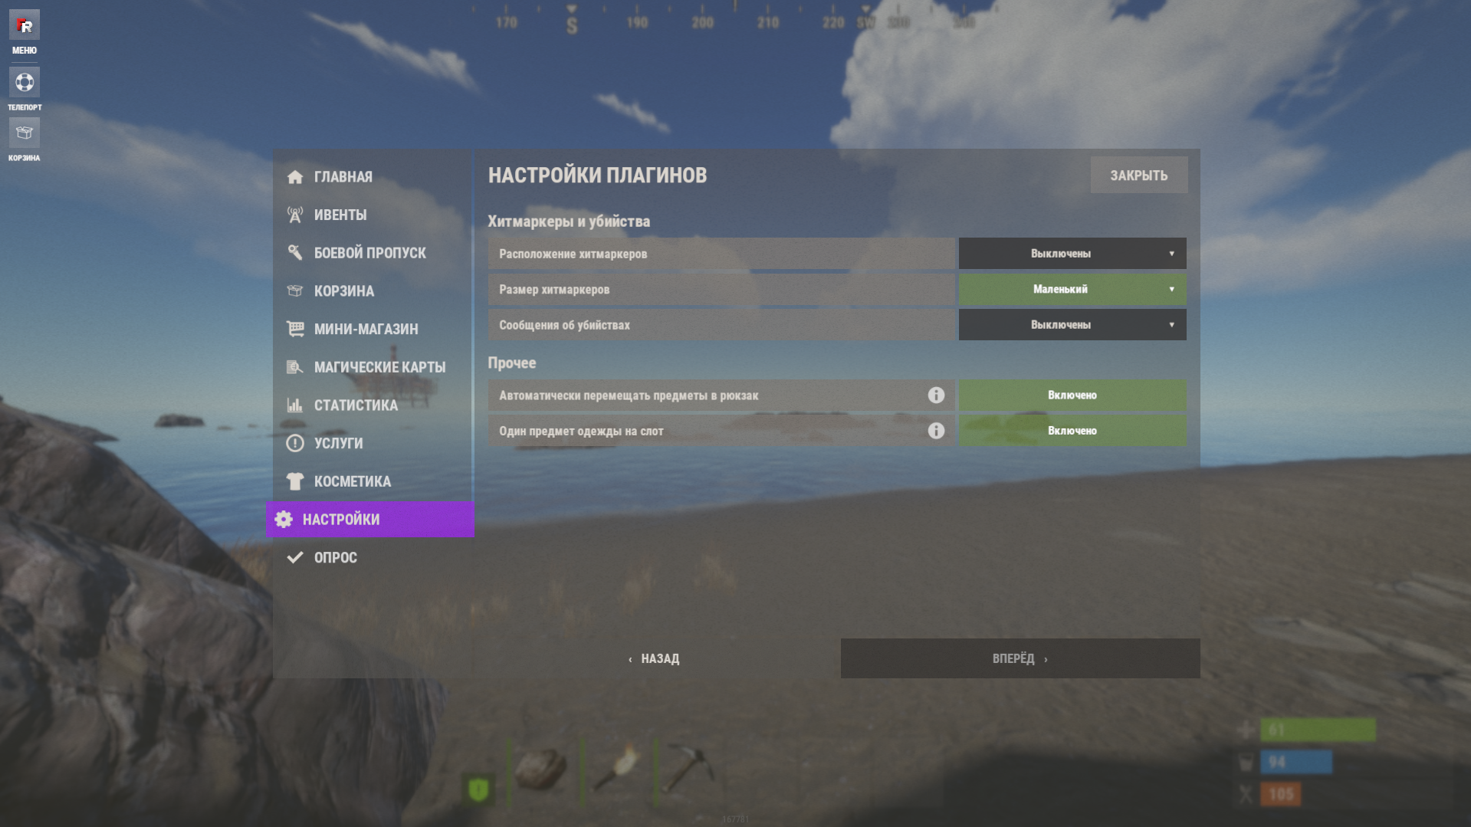This screenshot has width=1471, height=827.
Task: Select the torch in the hotbar
Action: 618,769
